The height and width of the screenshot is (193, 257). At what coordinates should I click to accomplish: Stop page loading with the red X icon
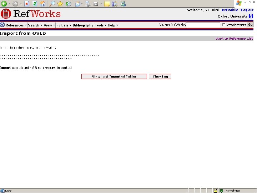(27, 4)
